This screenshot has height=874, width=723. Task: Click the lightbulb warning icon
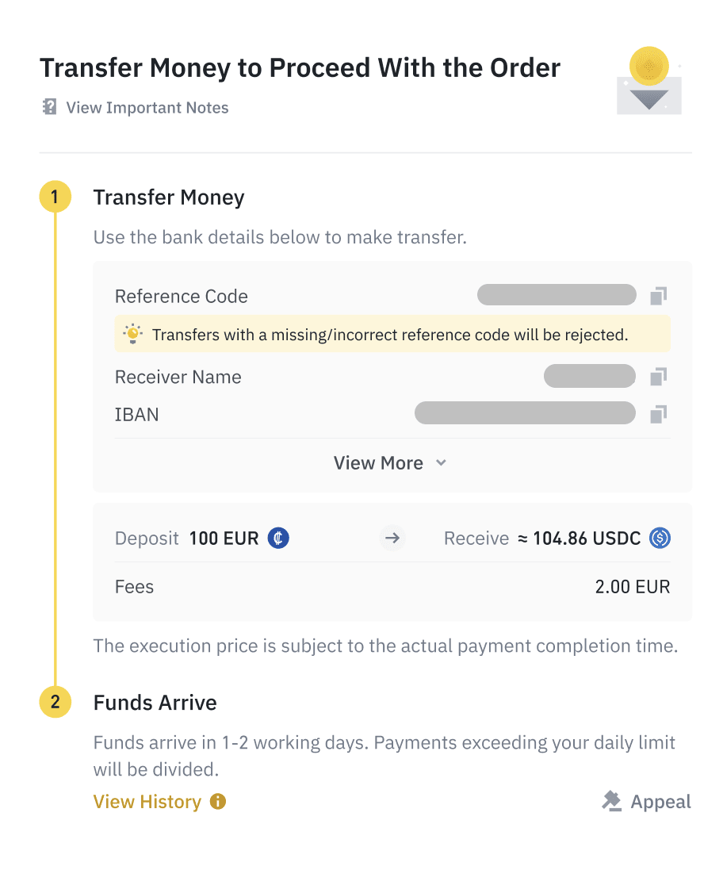pyautogui.click(x=132, y=335)
